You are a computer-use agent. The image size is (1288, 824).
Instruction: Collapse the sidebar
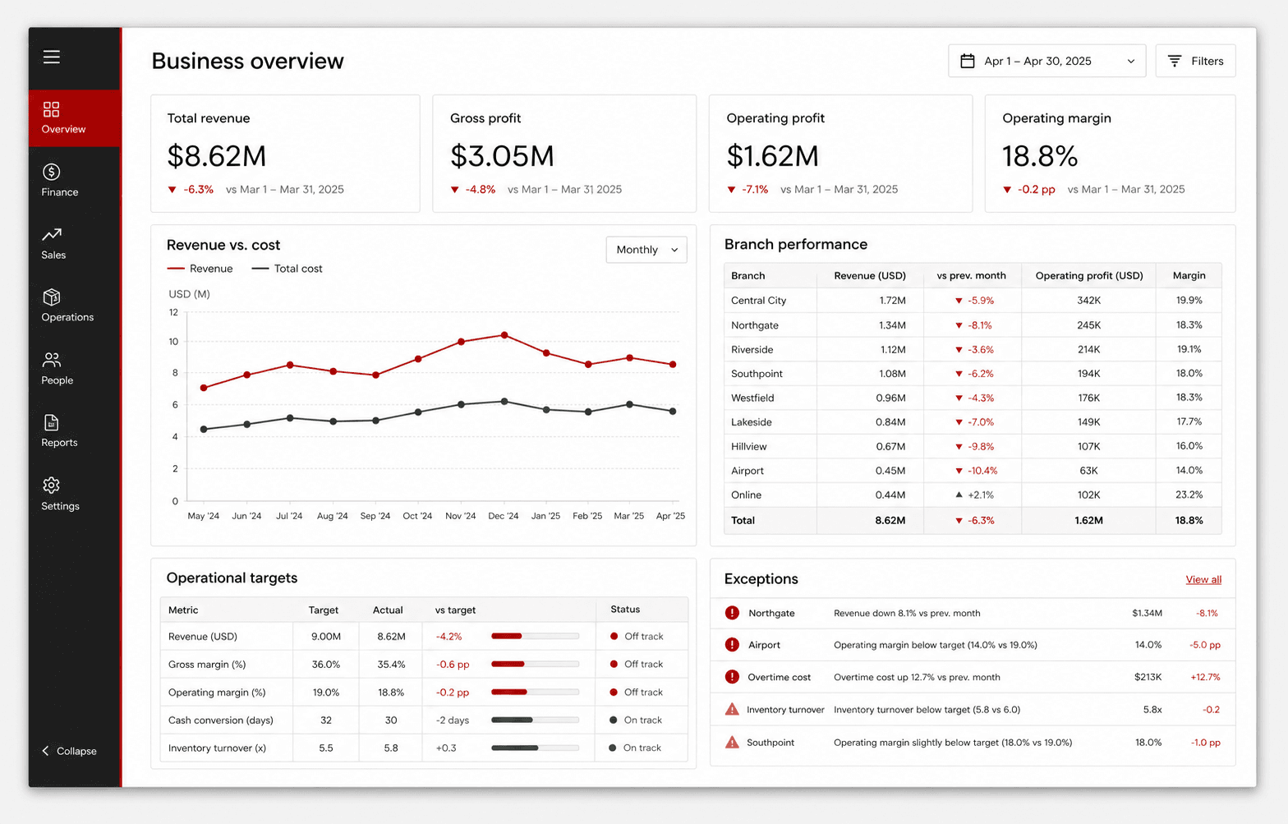pos(69,751)
